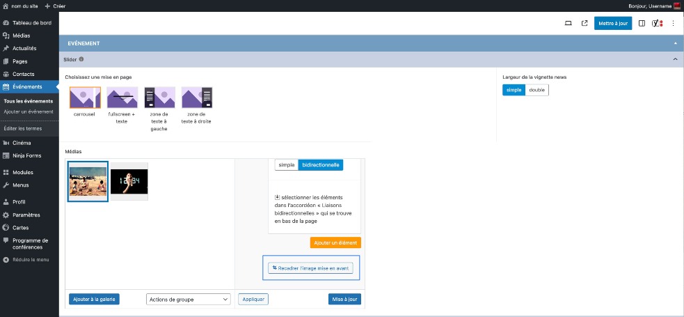
Task: Click the Slider info icon
Action: 81,60
